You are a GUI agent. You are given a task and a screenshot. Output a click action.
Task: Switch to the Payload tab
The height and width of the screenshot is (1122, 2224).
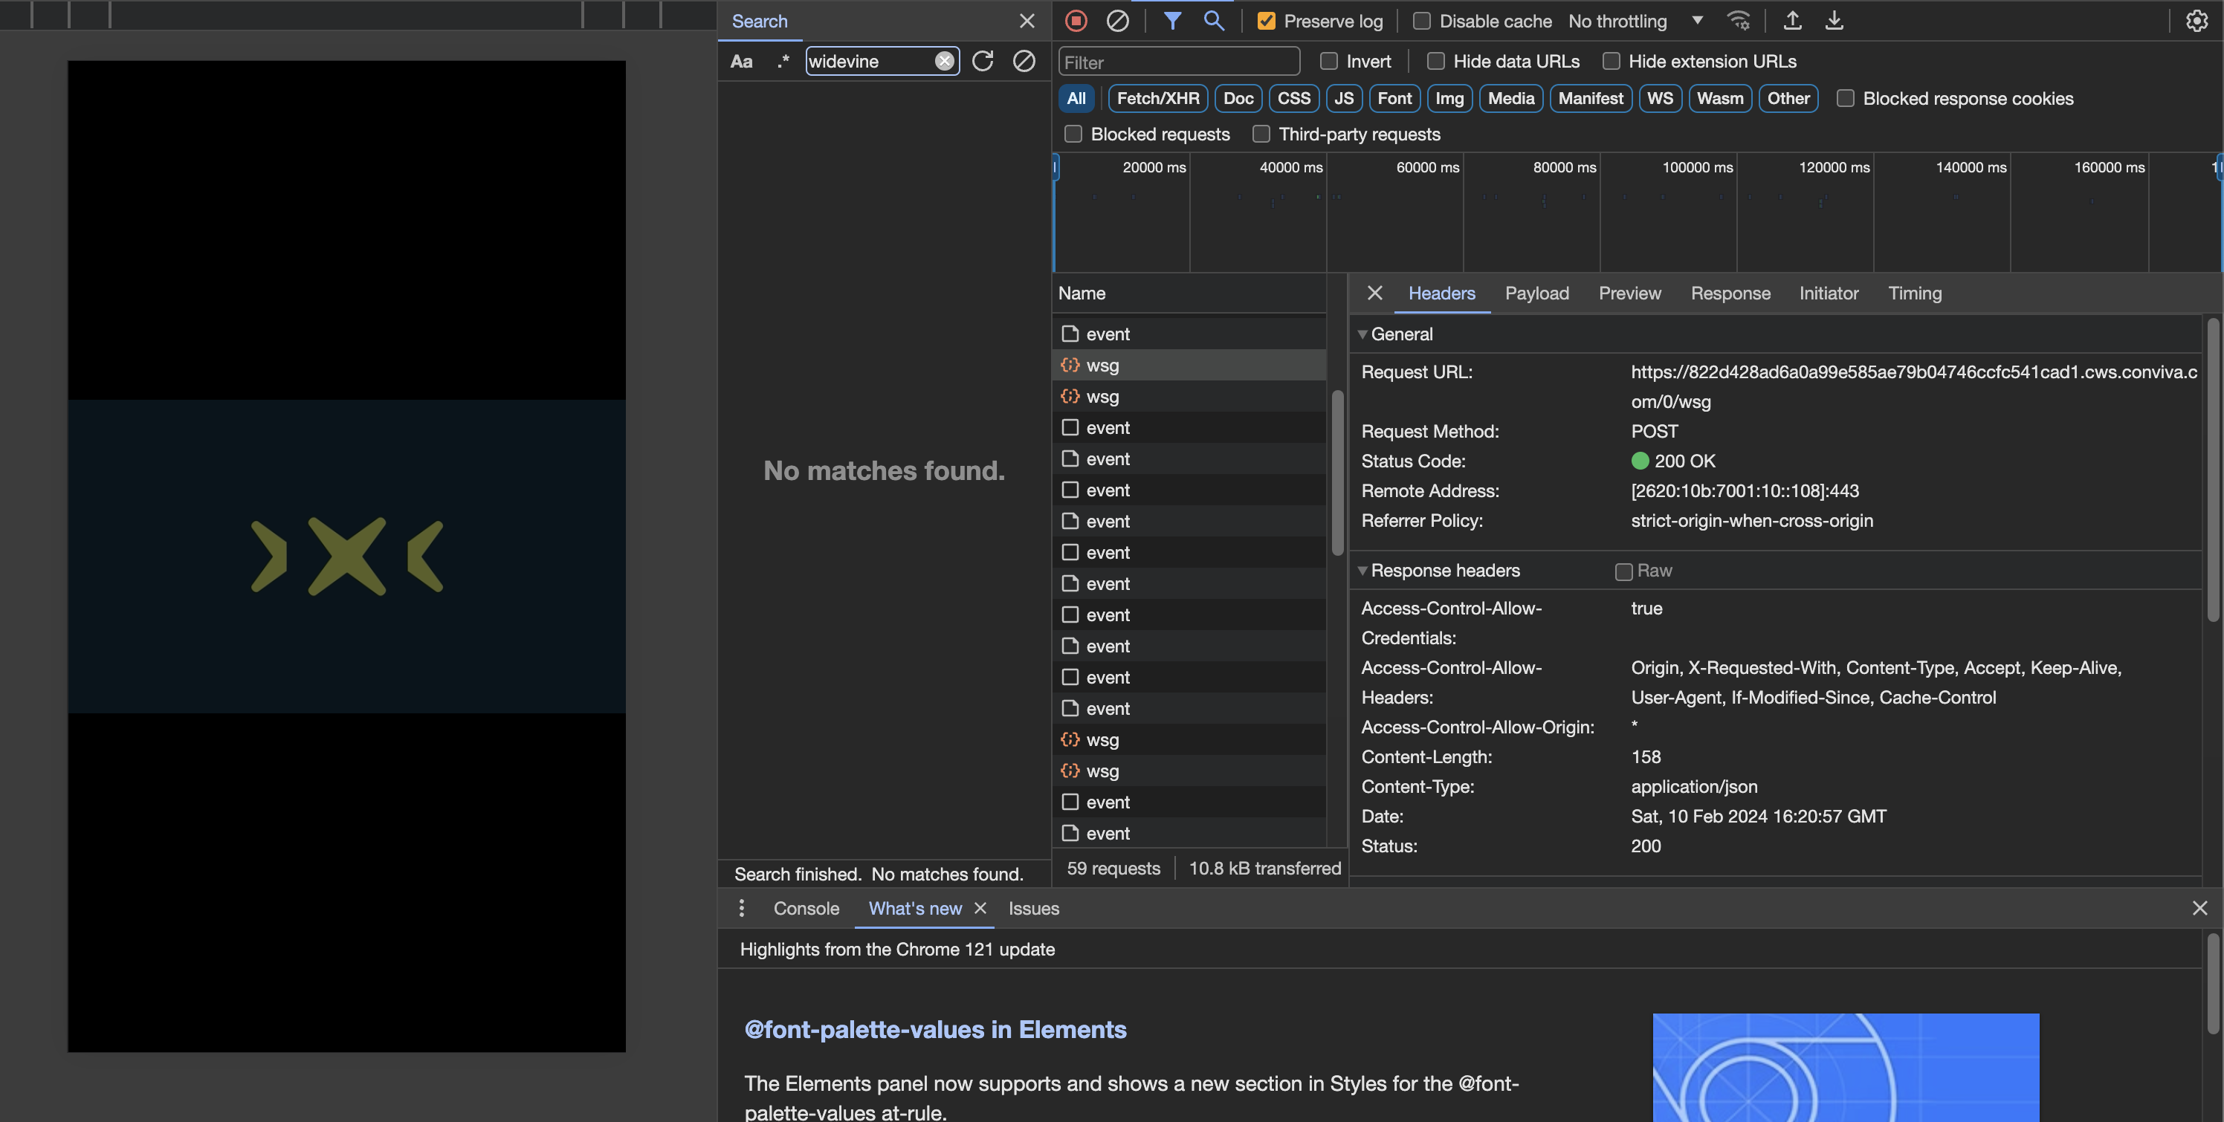(x=1536, y=294)
